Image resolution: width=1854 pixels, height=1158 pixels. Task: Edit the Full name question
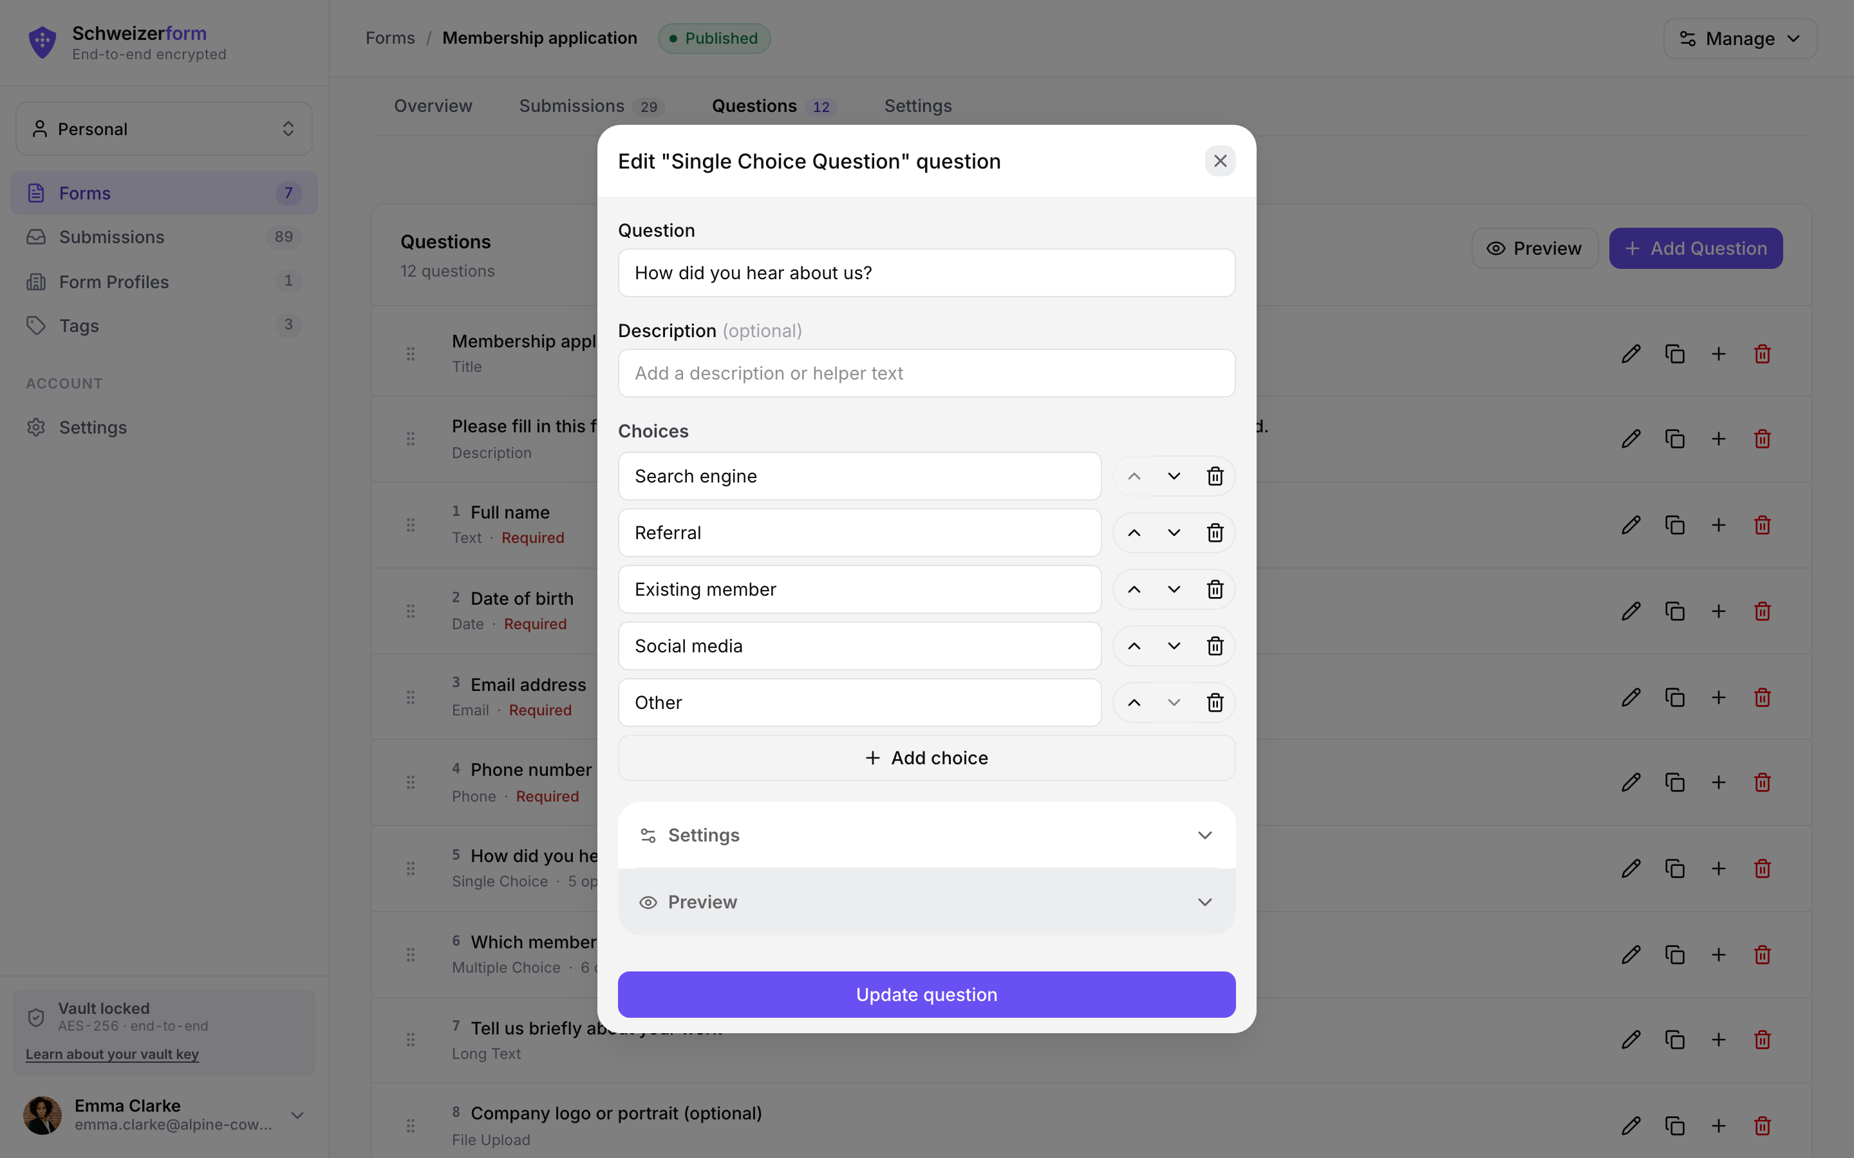pos(1631,526)
